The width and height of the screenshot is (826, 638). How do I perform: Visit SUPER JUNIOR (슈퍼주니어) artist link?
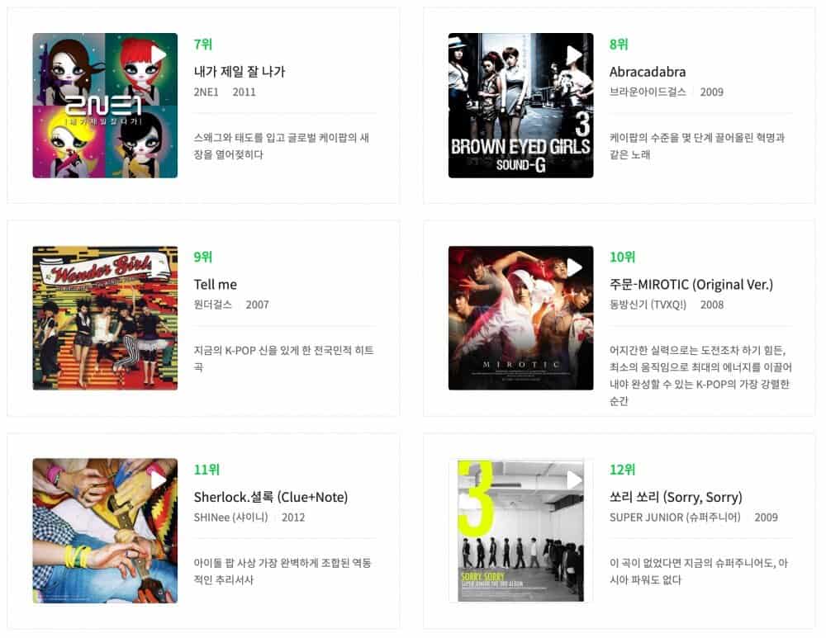[675, 517]
